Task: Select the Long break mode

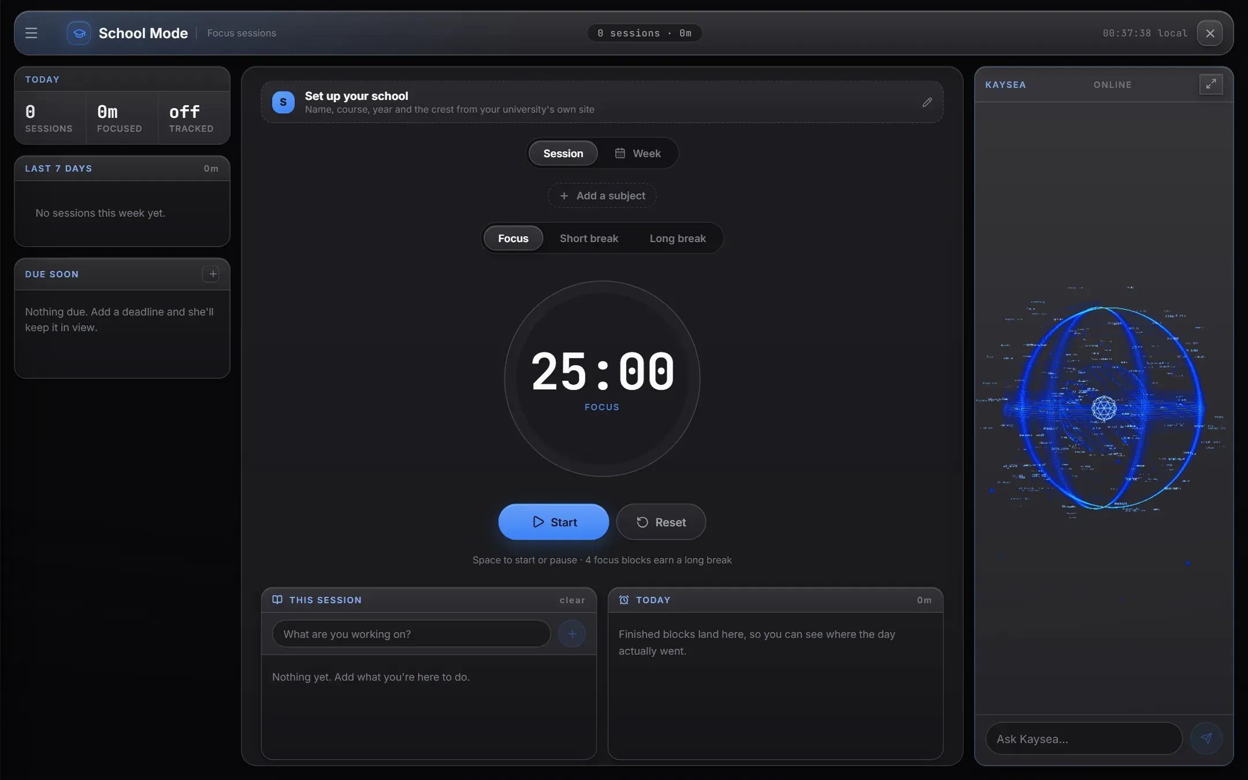Action: [678, 238]
